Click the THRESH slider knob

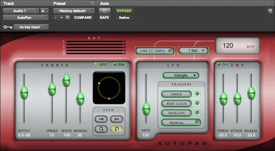tap(223, 99)
